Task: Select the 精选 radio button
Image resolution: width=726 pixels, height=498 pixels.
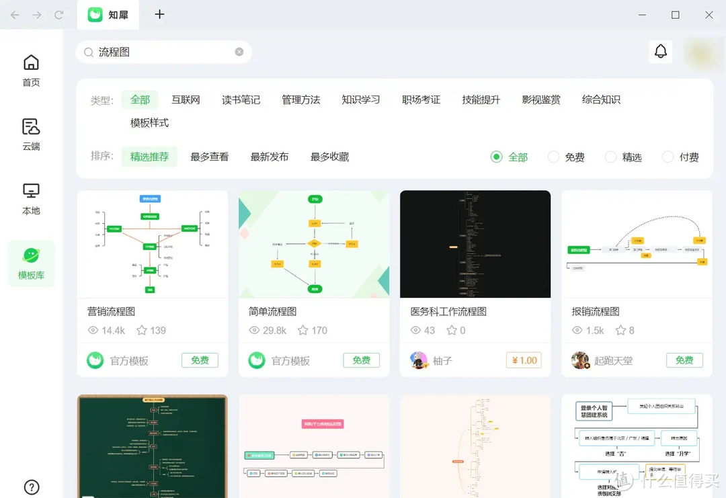Action: point(610,157)
